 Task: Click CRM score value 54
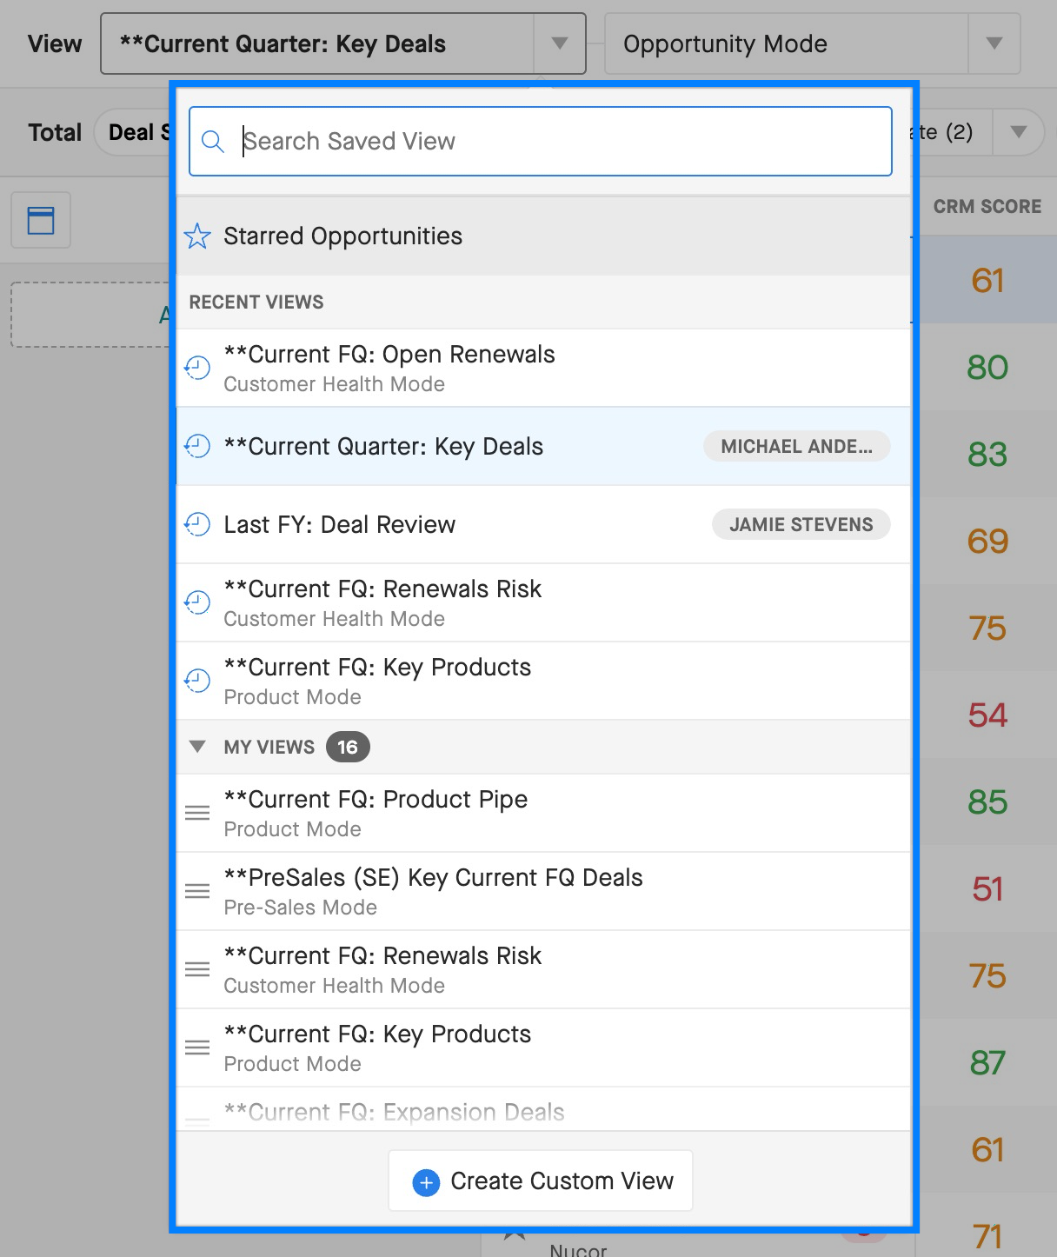(x=987, y=715)
